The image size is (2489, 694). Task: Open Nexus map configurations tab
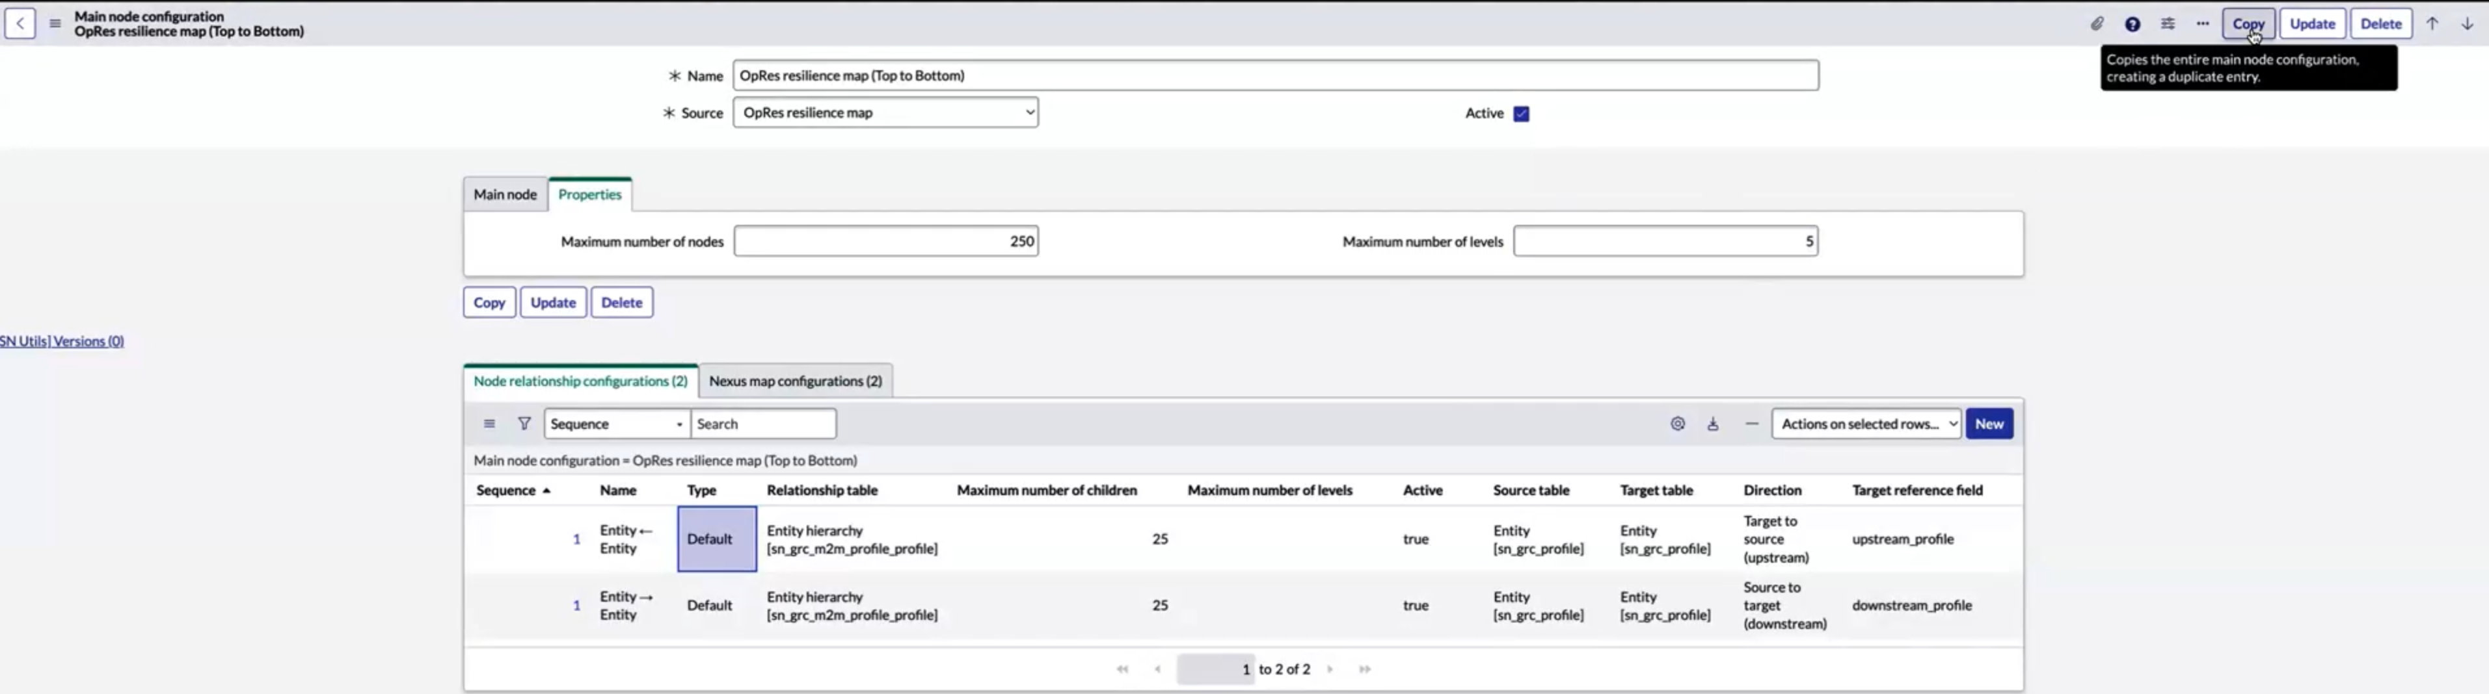point(795,381)
